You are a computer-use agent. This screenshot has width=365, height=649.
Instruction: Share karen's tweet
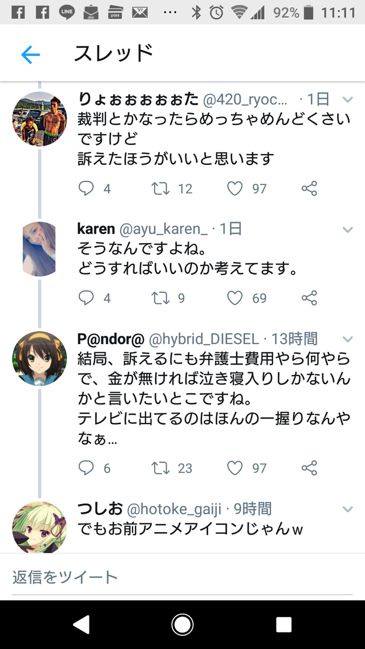coord(309,298)
